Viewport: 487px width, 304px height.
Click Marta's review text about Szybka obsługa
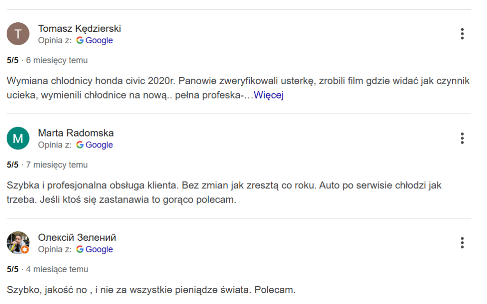224,192
